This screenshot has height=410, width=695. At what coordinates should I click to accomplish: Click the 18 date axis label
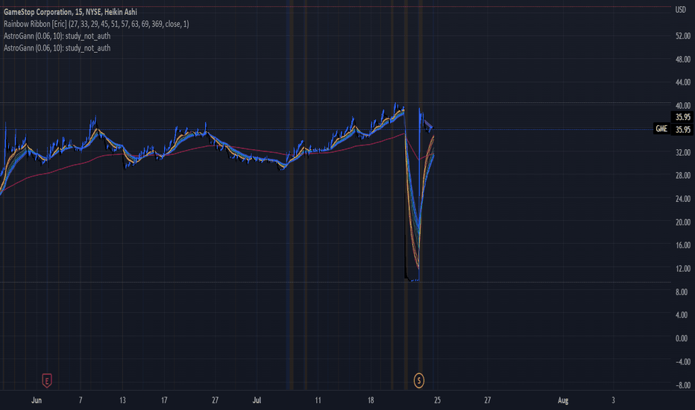[371, 400]
